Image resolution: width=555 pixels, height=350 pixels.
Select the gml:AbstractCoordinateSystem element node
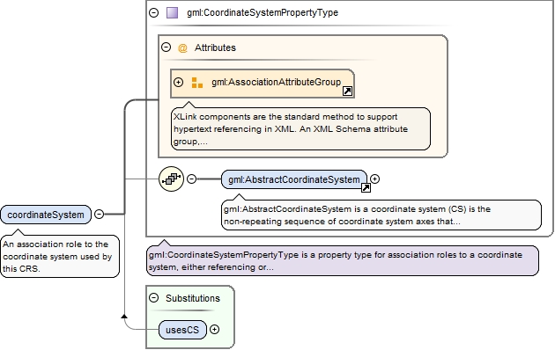[293, 179]
